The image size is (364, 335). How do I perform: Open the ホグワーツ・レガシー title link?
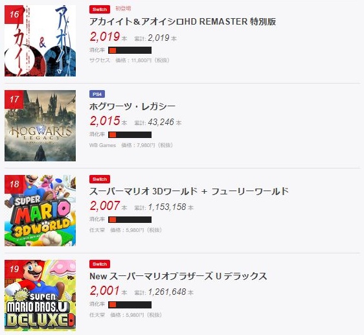coord(132,106)
